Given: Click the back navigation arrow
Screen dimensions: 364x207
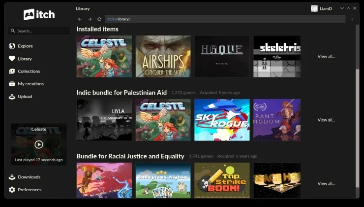Looking at the screenshot, I should tap(80, 19).
